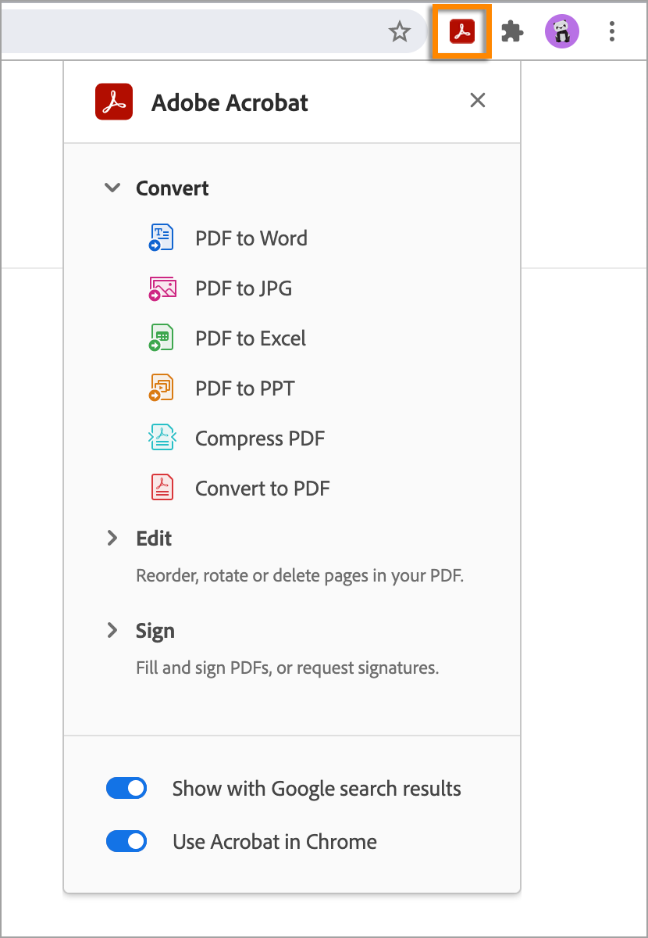
Task: Click the browser address bar
Action: [195, 32]
